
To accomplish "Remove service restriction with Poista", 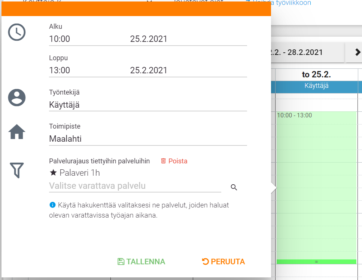I will click(174, 161).
